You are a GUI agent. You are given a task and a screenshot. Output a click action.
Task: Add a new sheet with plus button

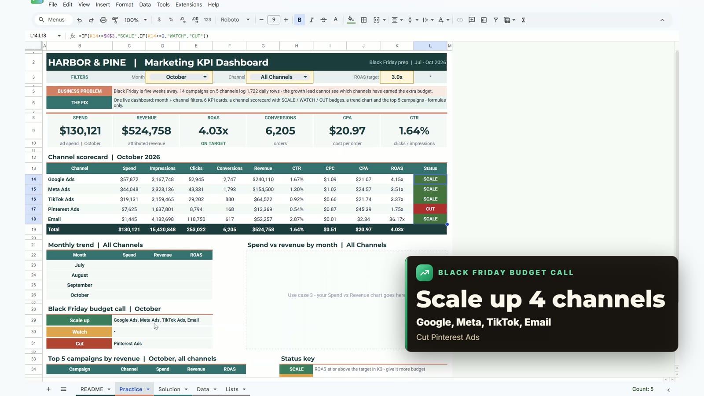coord(48,389)
